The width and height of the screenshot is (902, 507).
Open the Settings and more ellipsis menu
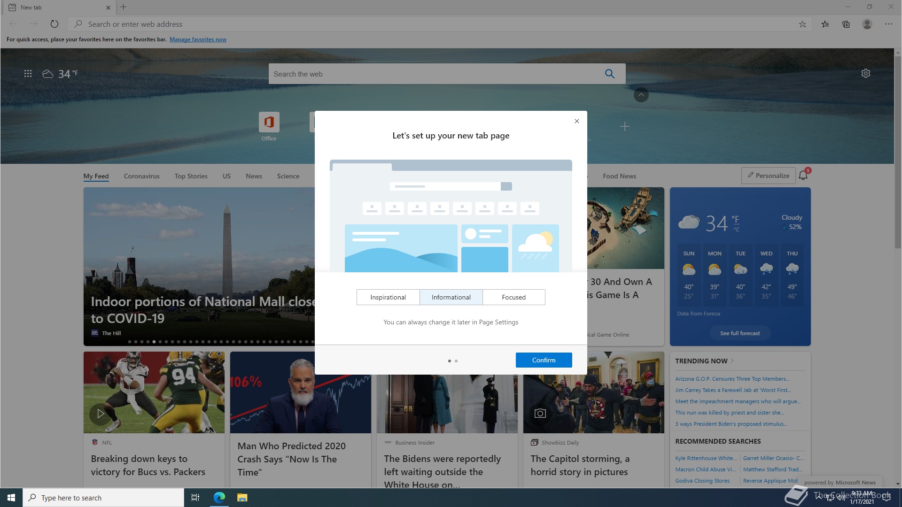[889, 24]
